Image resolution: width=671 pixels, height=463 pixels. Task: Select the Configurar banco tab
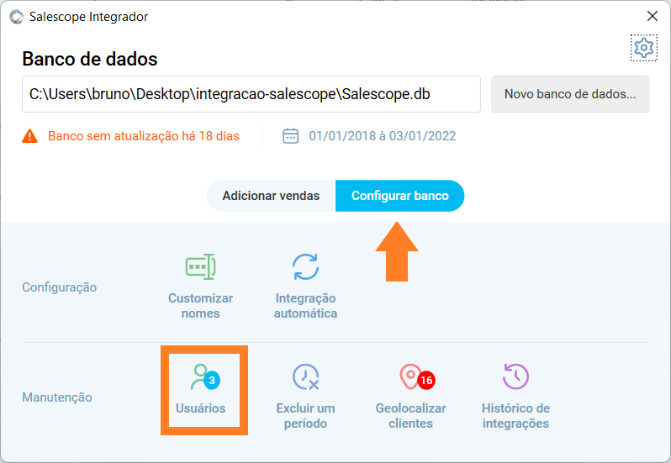click(x=399, y=196)
